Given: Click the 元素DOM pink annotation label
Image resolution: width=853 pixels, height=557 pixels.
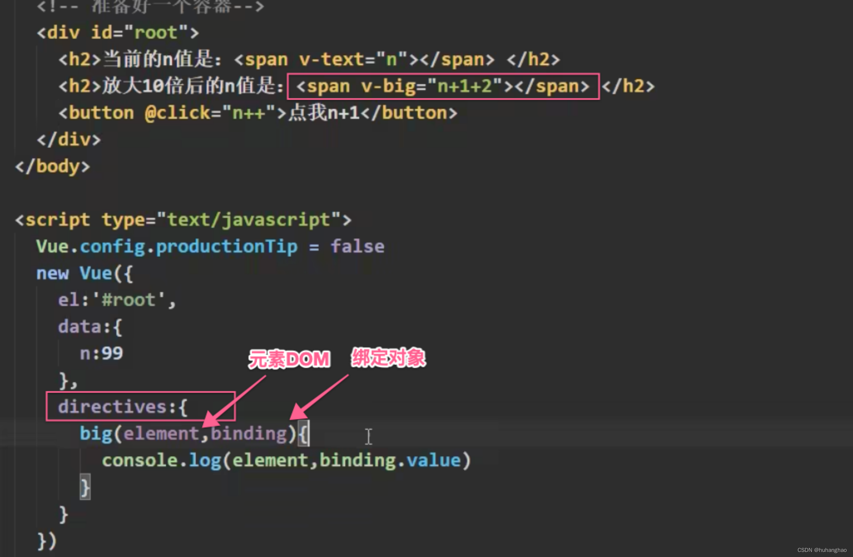Looking at the screenshot, I should pyautogui.click(x=289, y=359).
